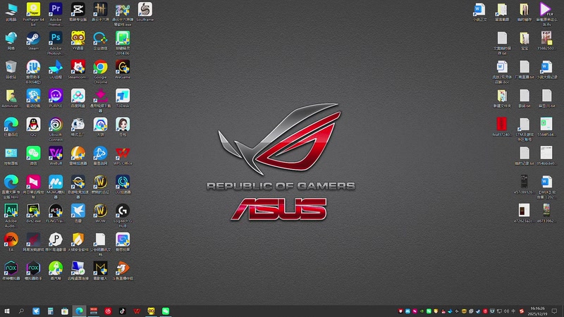564x317 pixels.
Task: Select the 小说正文 Word document
Action: pyautogui.click(x=479, y=11)
